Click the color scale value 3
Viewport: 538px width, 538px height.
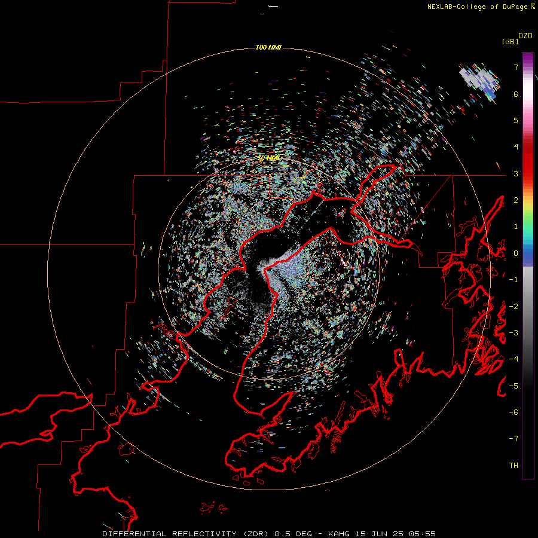(516, 173)
